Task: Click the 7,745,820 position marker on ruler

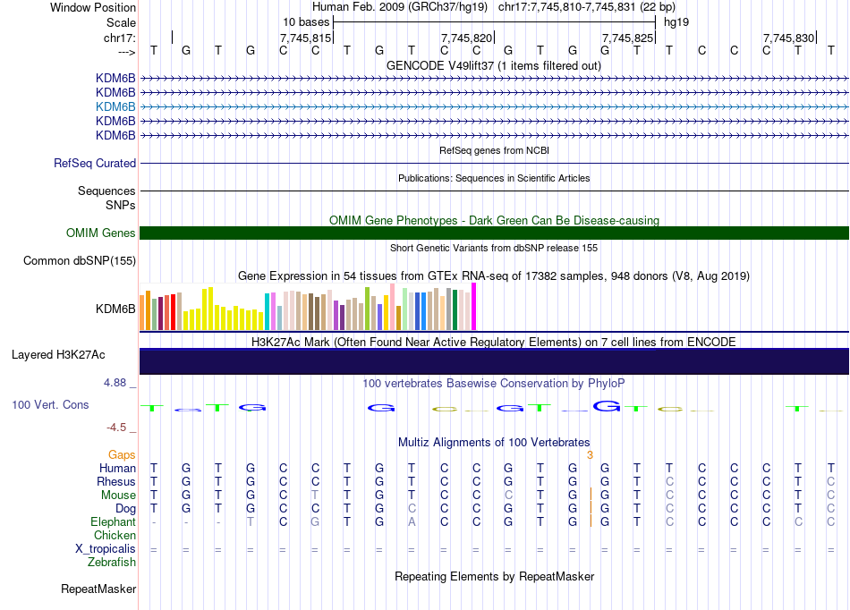Action: pos(467,38)
